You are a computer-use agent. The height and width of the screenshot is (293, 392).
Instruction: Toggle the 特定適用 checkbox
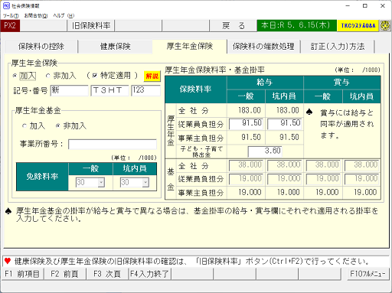click(x=95, y=76)
